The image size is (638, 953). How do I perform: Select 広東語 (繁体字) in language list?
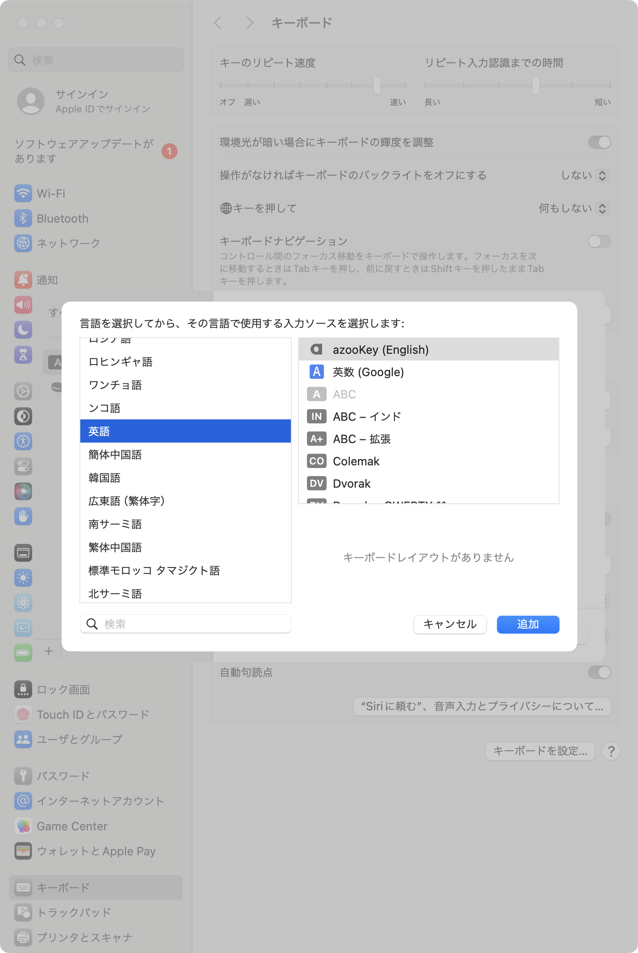click(x=186, y=501)
